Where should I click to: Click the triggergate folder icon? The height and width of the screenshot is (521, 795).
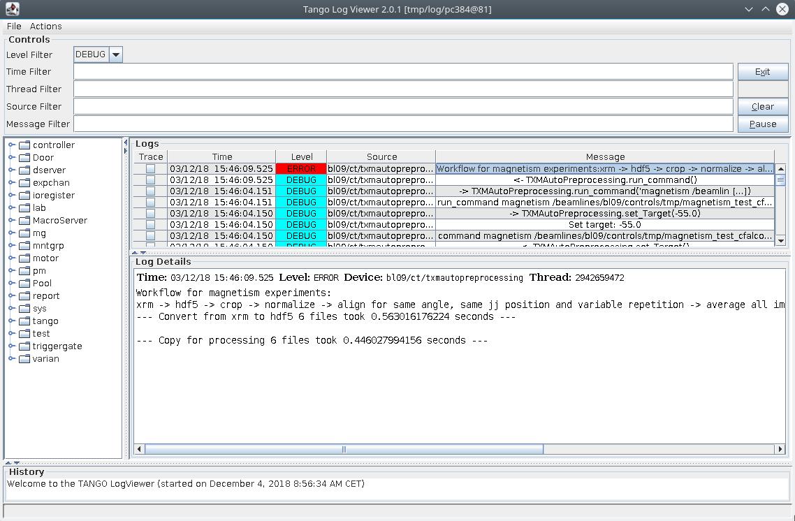pyautogui.click(x=23, y=346)
